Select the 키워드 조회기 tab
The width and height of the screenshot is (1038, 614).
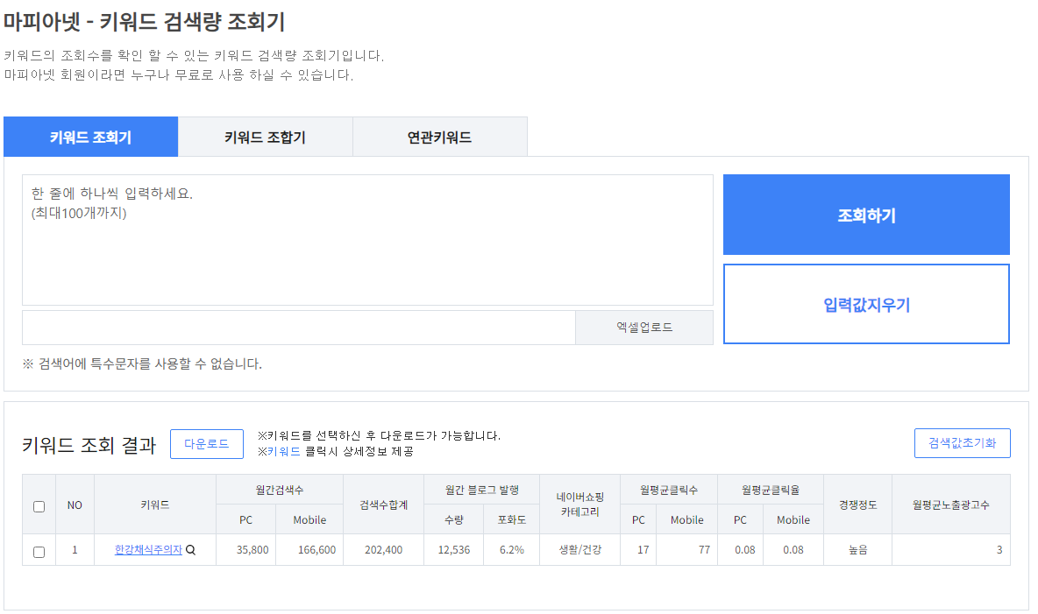(x=90, y=137)
